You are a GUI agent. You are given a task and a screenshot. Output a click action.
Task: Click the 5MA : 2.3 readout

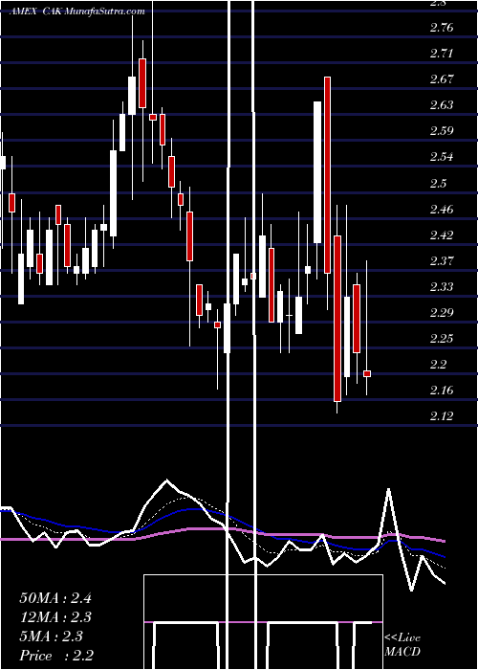(52, 636)
